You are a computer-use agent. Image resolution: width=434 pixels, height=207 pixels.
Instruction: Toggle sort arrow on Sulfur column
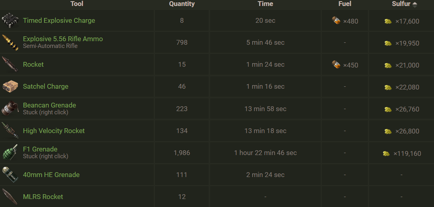(415, 4)
